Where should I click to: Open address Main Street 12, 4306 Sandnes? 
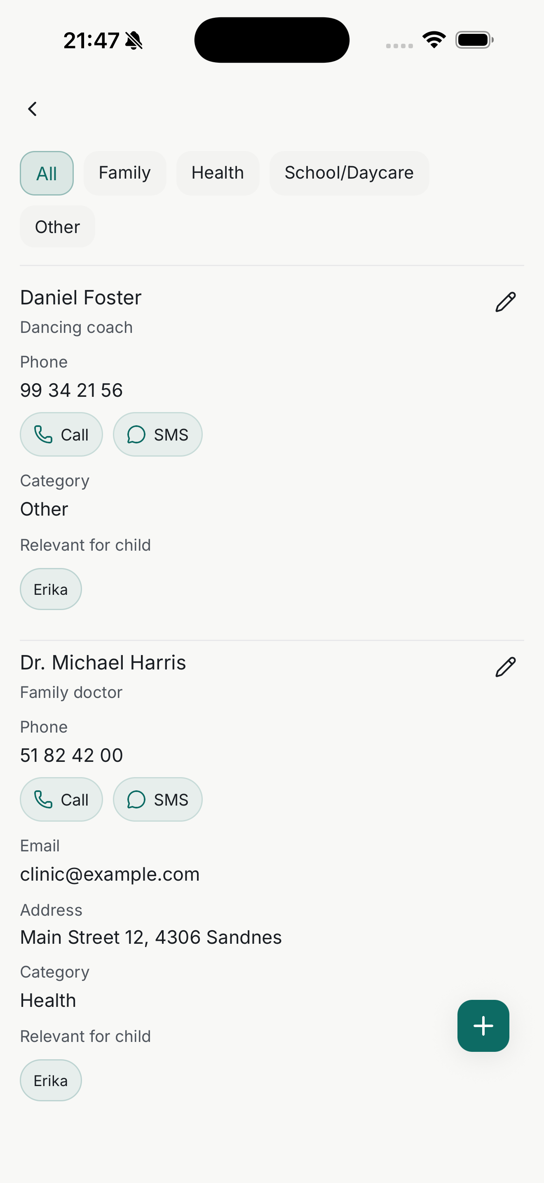pyautogui.click(x=151, y=937)
